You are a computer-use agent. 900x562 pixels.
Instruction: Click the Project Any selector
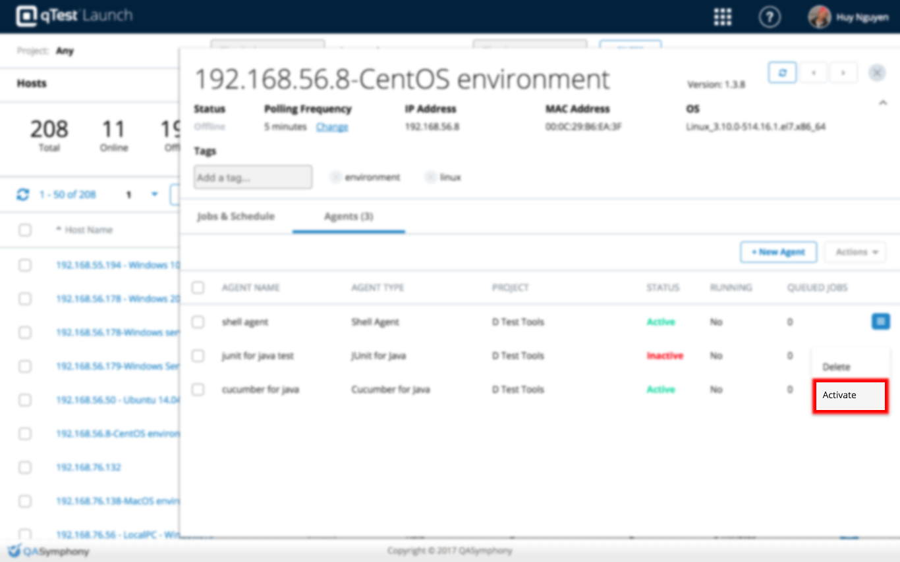[x=65, y=51]
